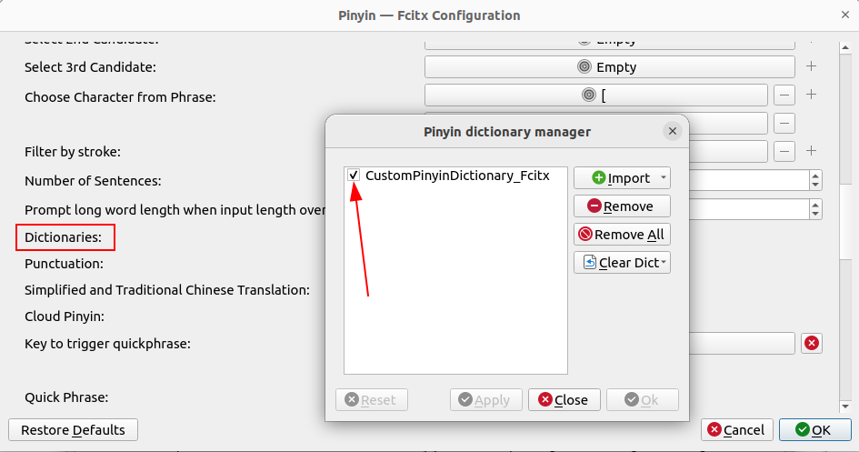Click the red Close button in dialog
The height and width of the screenshot is (452, 859).
(x=564, y=400)
